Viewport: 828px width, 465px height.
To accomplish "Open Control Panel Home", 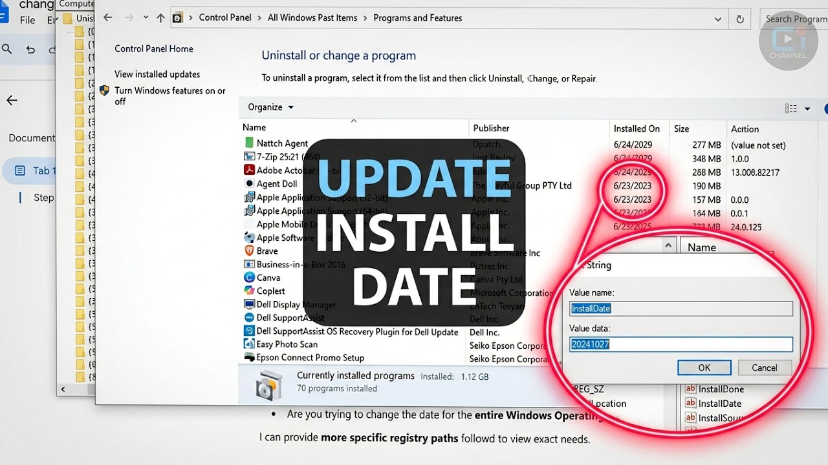I will pos(154,48).
